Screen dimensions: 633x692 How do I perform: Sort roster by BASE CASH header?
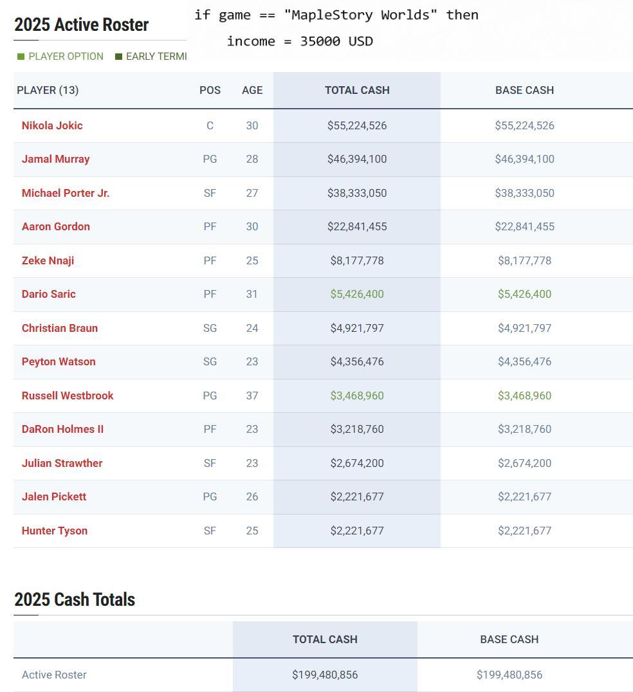pyautogui.click(x=524, y=90)
